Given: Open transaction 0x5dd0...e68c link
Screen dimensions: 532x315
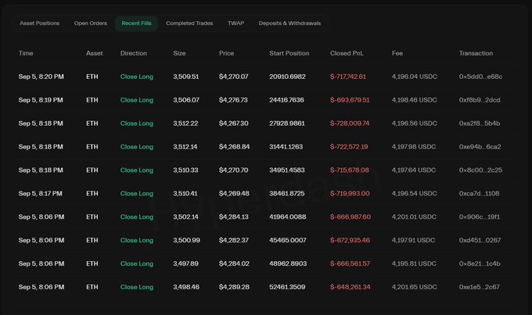Looking at the screenshot, I should [x=480, y=77].
